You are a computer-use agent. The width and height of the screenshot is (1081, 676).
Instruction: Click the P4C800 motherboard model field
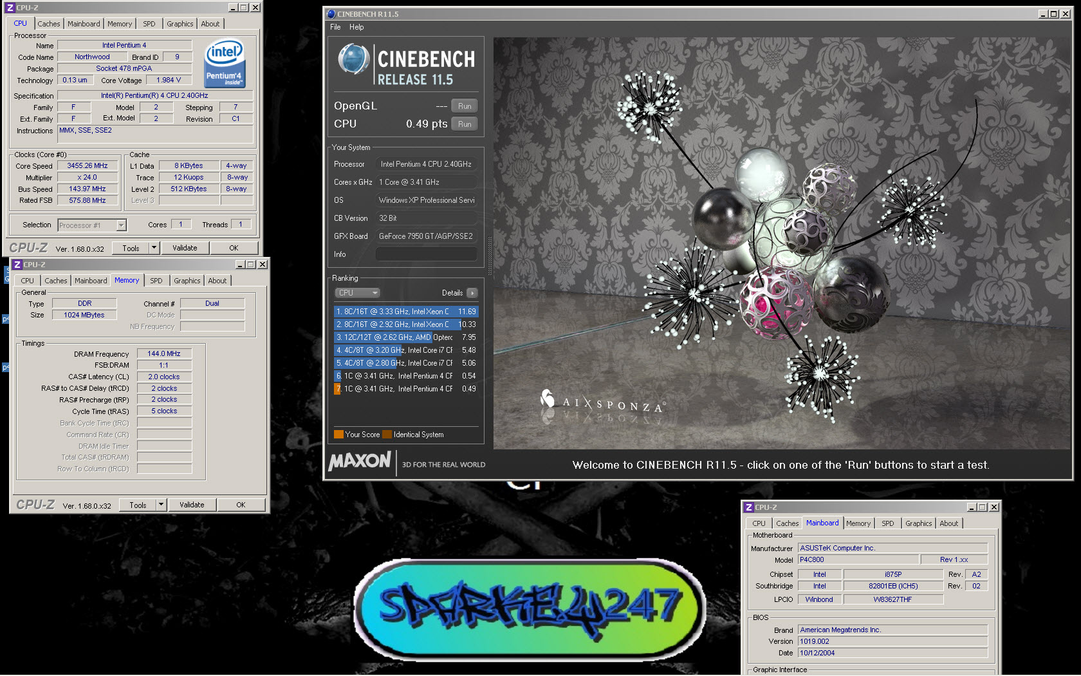(x=858, y=559)
